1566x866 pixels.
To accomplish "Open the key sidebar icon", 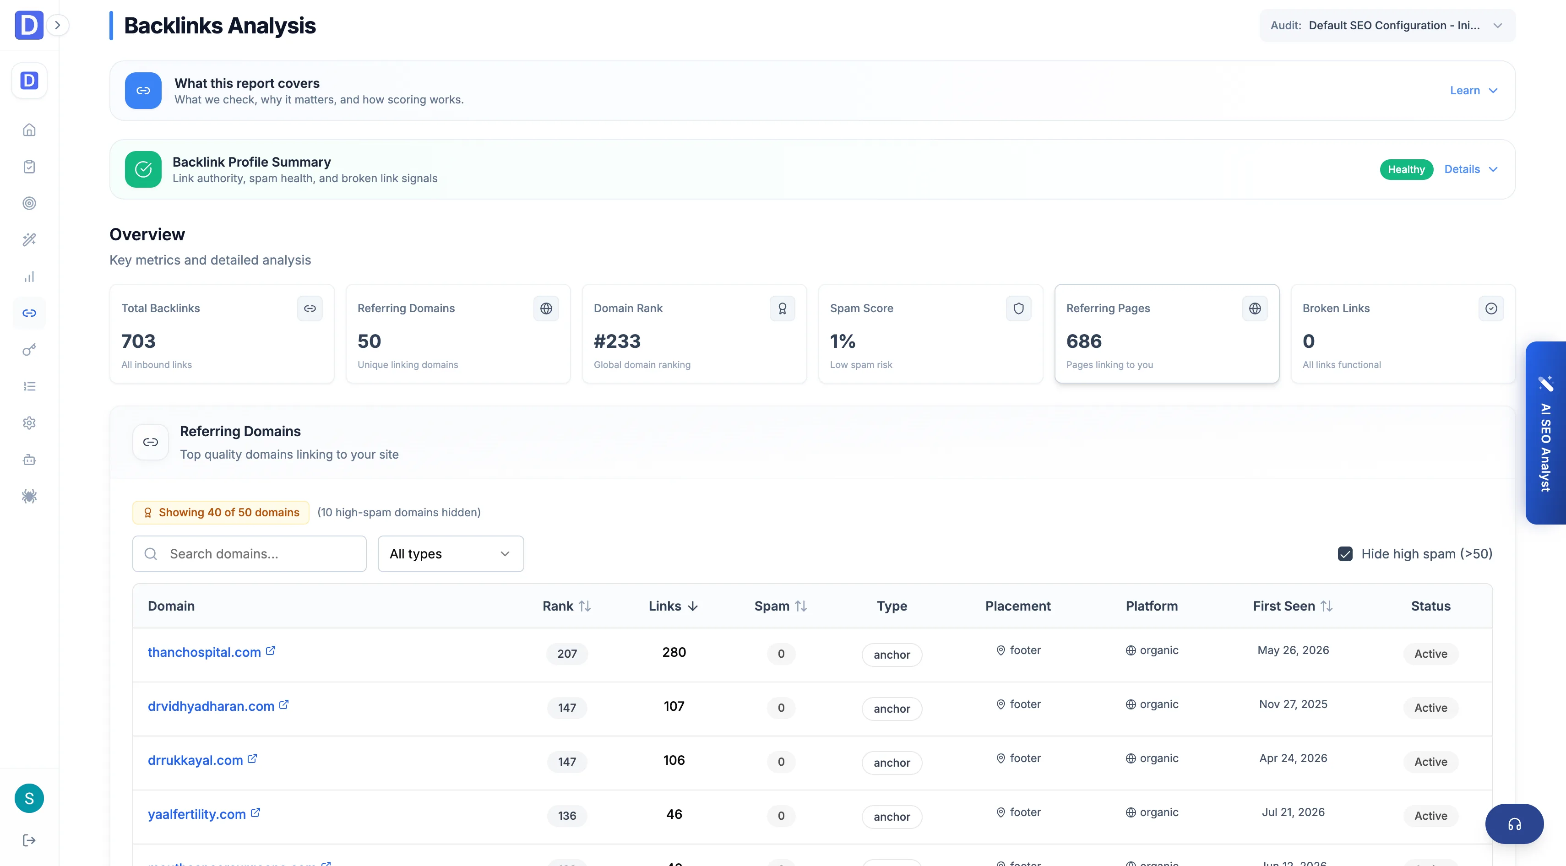I will 29,349.
